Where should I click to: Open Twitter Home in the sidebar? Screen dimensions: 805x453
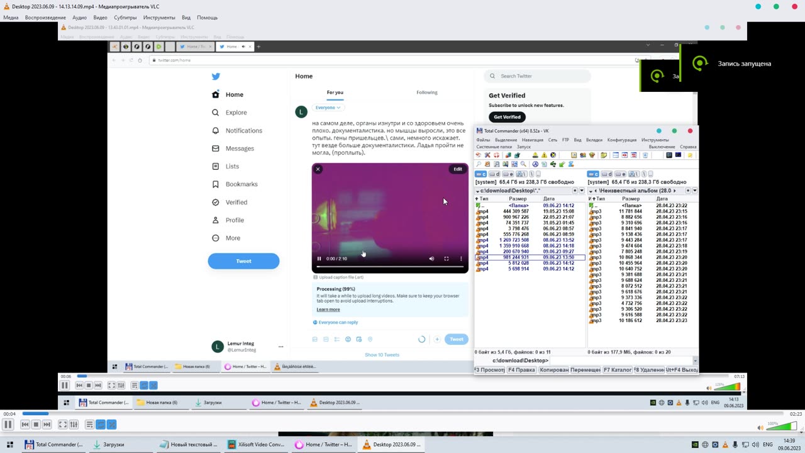pos(228,94)
